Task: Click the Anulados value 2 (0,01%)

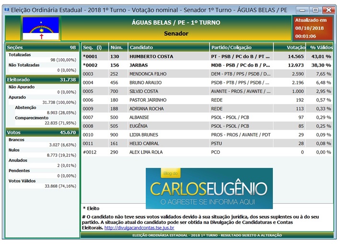Action: pos(67,166)
